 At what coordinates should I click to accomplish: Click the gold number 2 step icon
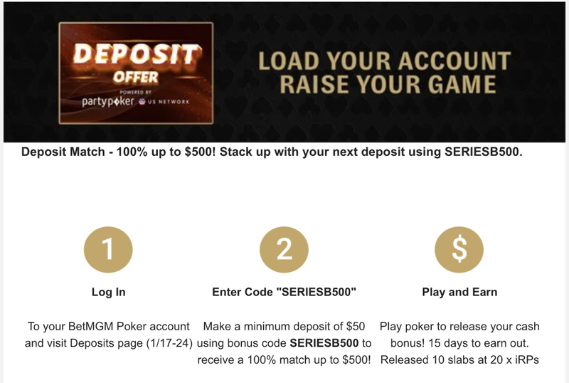(x=284, y=250)
